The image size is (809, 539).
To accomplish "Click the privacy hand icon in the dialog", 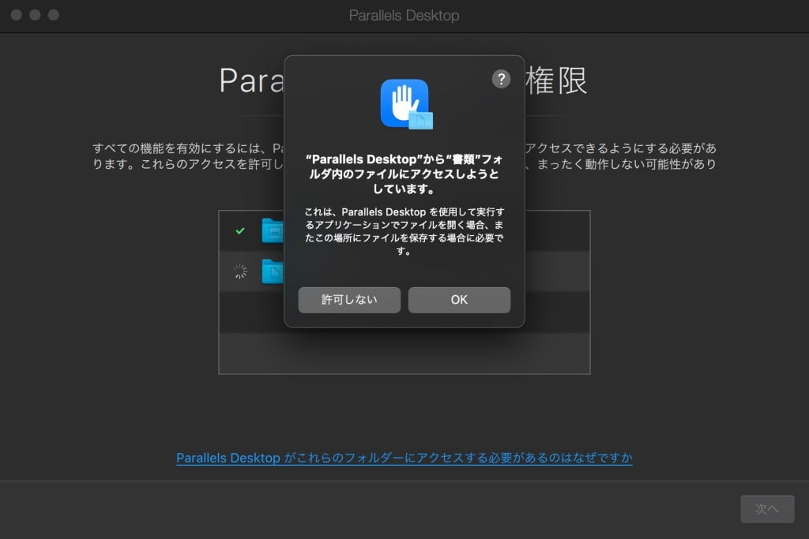I will [406, 104].
